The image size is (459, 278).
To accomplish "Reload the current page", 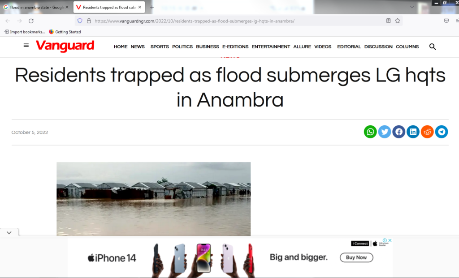I will point(31,21).
